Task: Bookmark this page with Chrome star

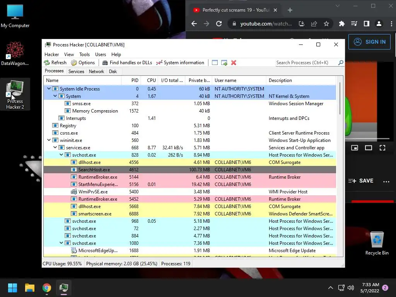Action: 326,24
